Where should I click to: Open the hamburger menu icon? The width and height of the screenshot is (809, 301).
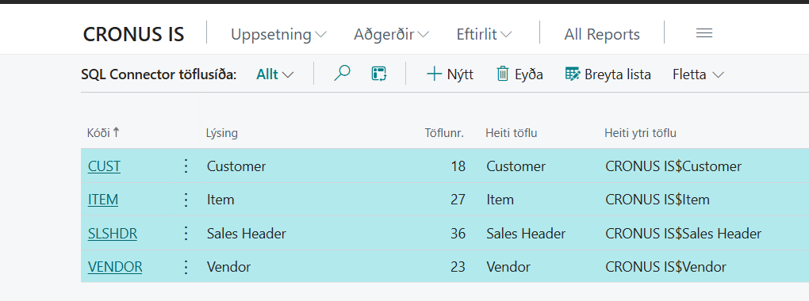pos(704,34)
